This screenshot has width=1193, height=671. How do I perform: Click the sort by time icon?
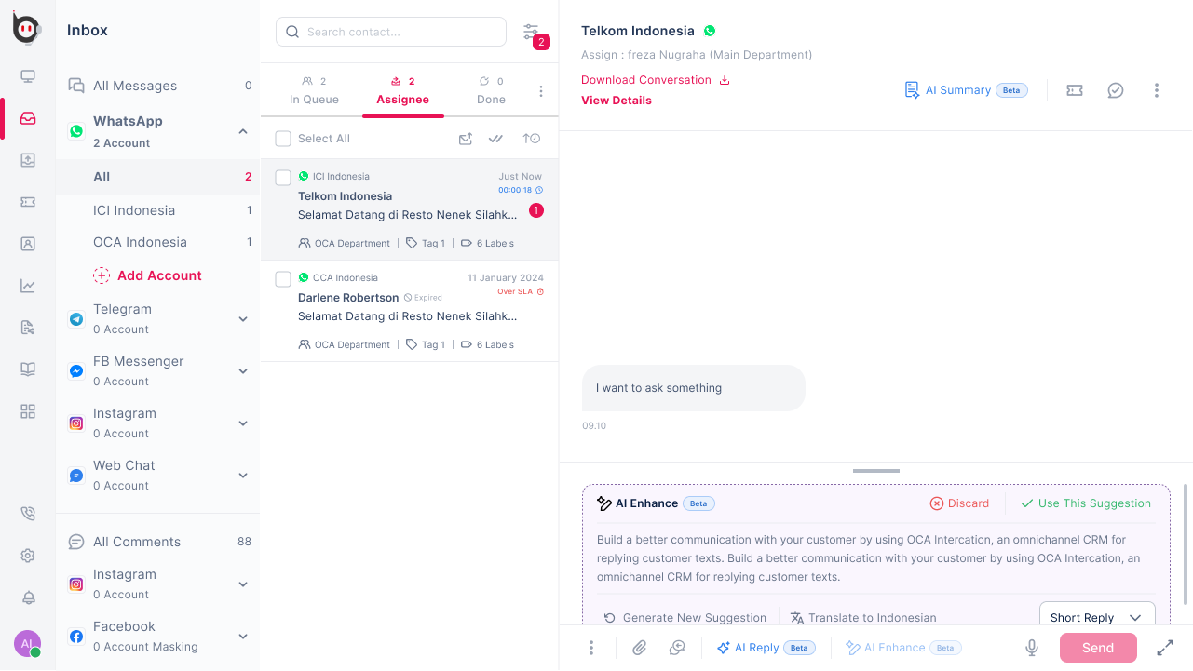pos(532,139)
